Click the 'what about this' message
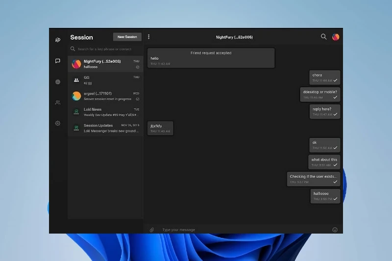Image resolution: width=392 pixels, height=261 pixels. coord(324,162)
